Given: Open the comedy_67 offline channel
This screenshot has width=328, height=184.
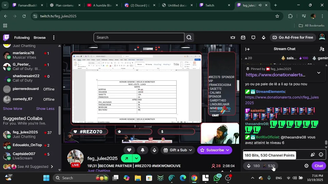Looking at the screenshot, I should click(x=29, y=99).
